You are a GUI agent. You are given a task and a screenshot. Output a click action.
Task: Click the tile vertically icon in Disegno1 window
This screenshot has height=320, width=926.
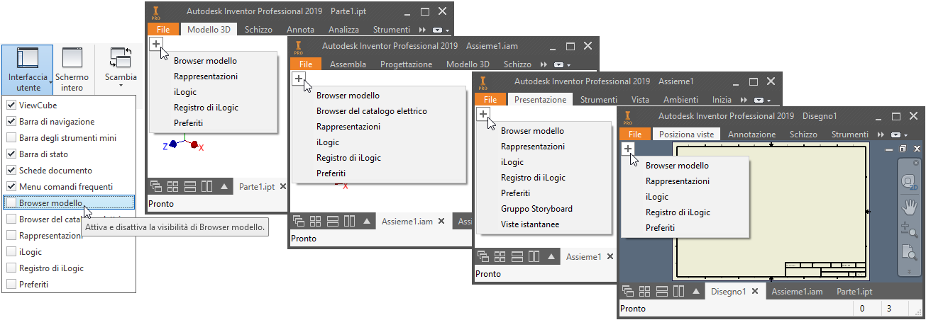pos(678,291)
